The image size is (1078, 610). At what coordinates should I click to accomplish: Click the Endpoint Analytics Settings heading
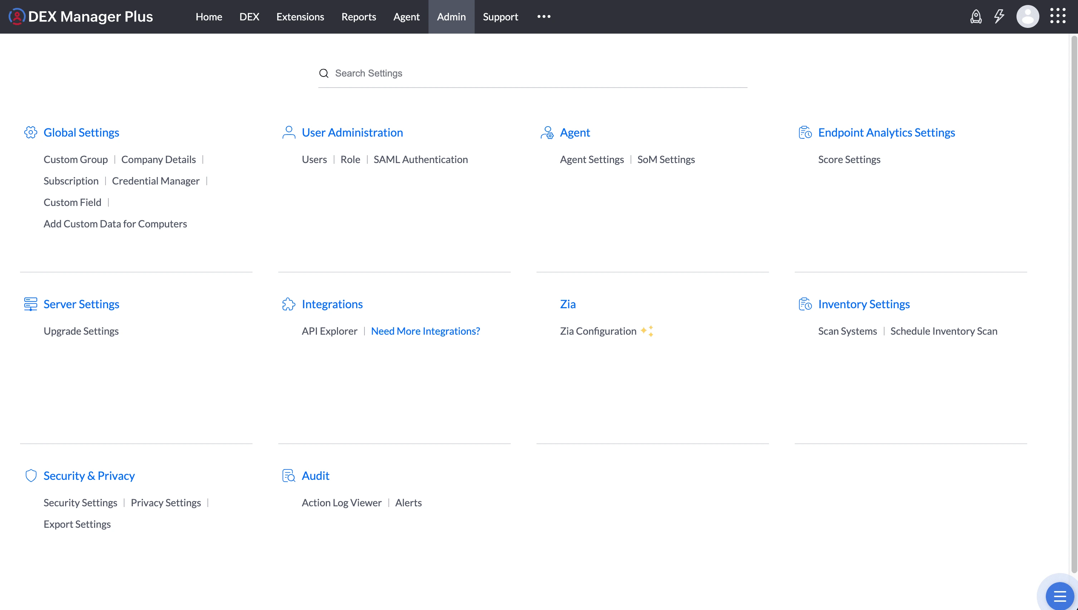(x=887, y=132)
